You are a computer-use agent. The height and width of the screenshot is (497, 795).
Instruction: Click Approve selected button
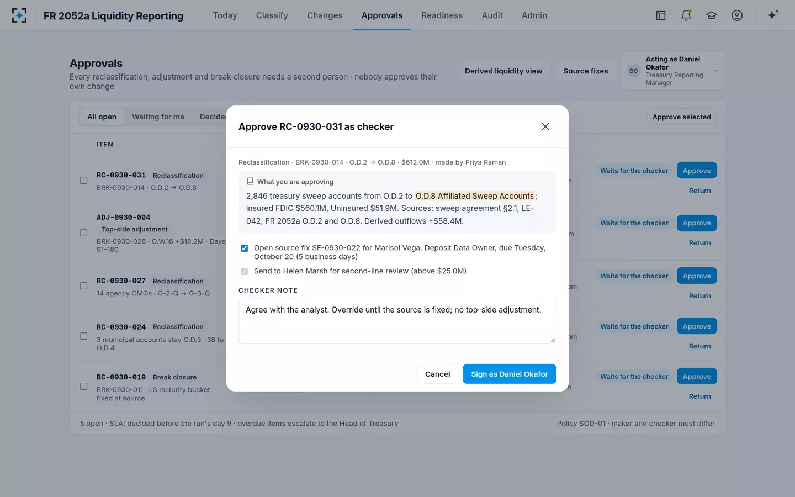tap(681, 117)
